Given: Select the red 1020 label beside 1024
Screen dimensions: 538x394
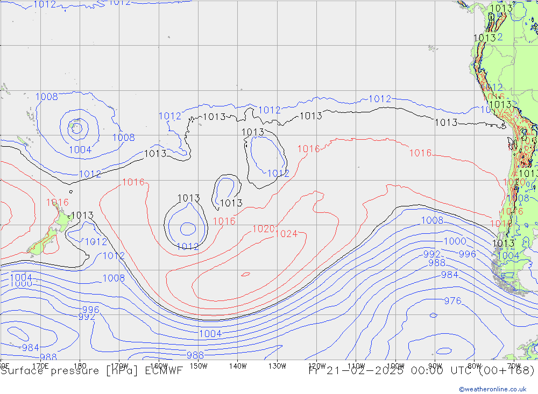Looking at the screenshot, I should click(264, 229).
